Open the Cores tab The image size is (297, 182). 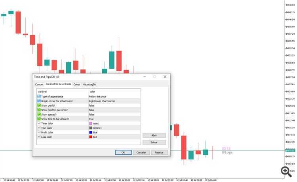pyautogui.click(x=77, y=84)
